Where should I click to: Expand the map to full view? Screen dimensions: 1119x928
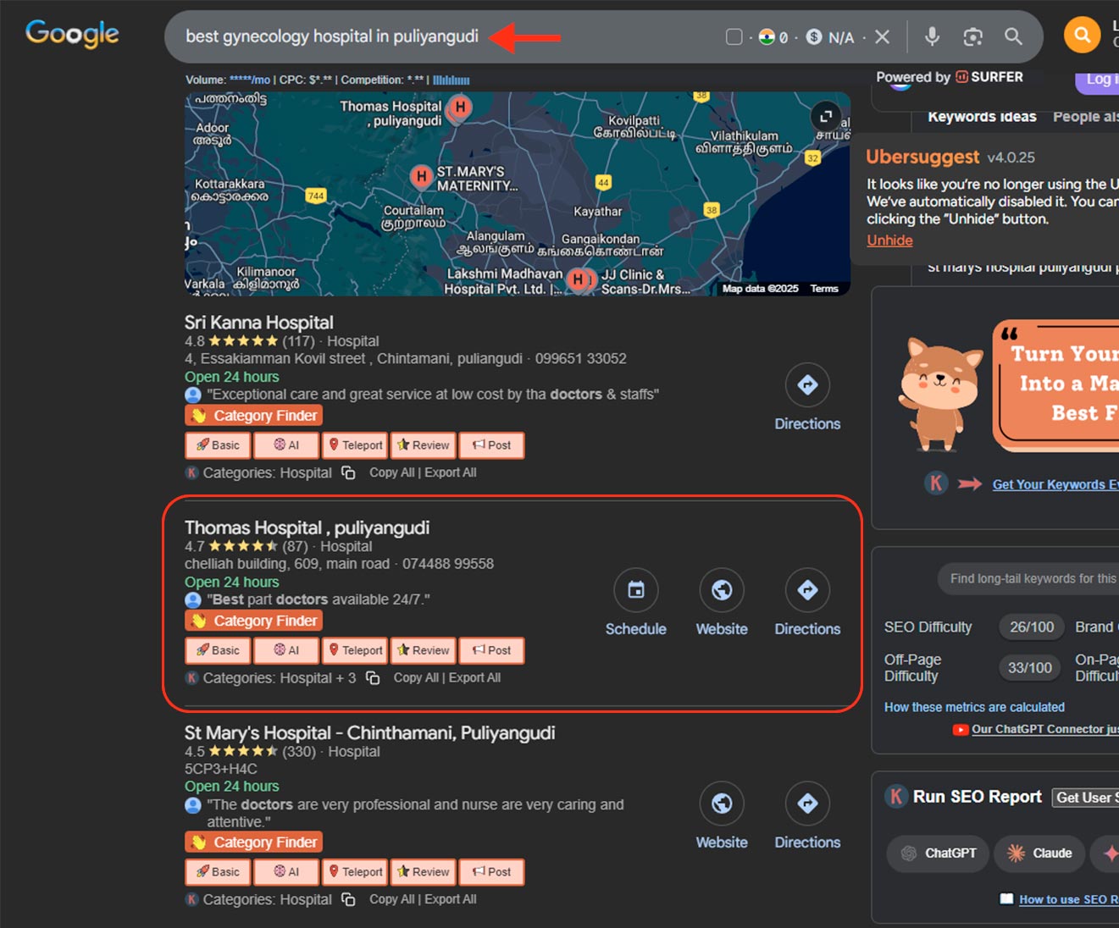point(826,116)
